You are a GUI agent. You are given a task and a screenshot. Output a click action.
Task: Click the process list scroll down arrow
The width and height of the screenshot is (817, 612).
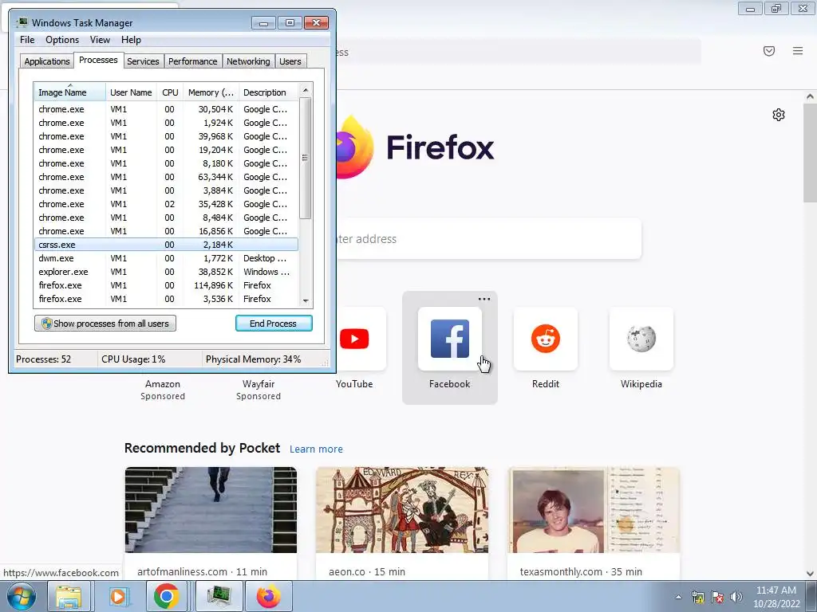point(306,300)
